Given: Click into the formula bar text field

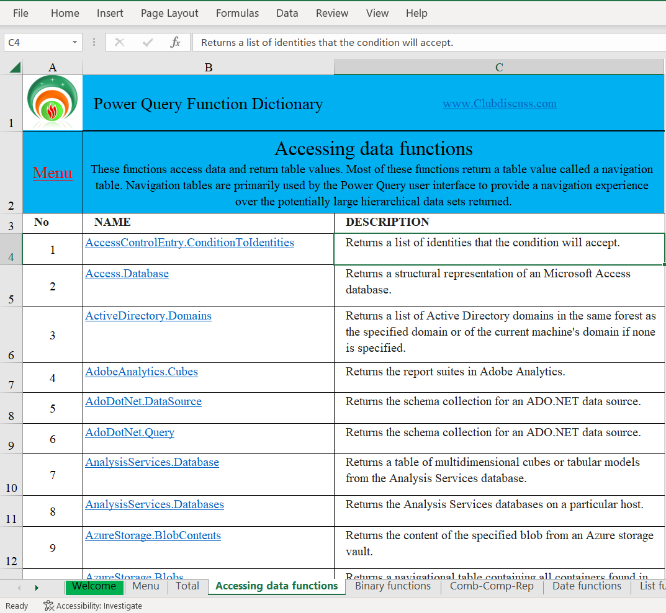Looking at the screenshot, I should [429, 42].
